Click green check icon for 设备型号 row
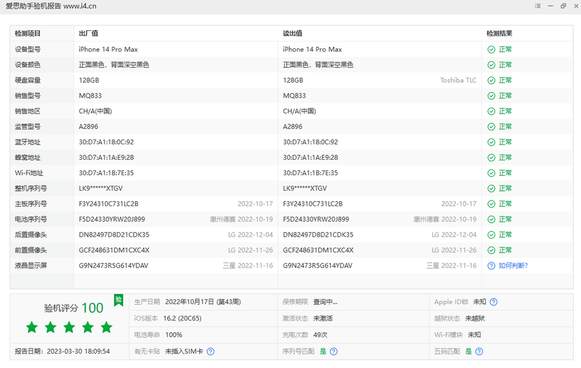581x368 pixels. coord(491,50)
